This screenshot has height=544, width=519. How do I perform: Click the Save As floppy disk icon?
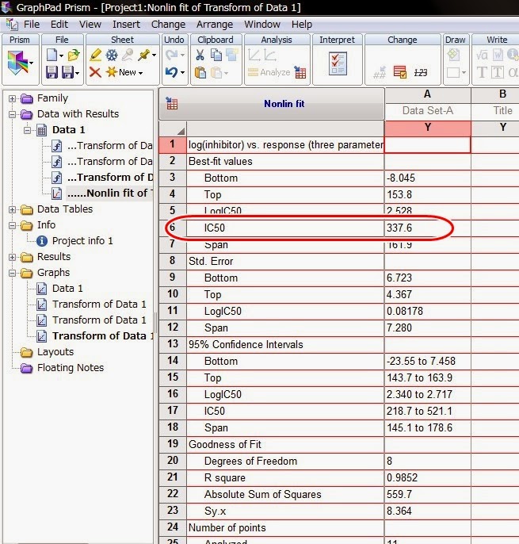68,72
